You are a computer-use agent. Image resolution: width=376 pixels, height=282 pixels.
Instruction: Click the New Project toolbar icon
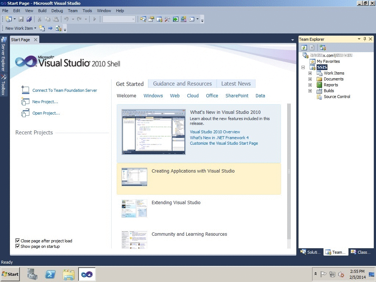(x=9, y=19)
